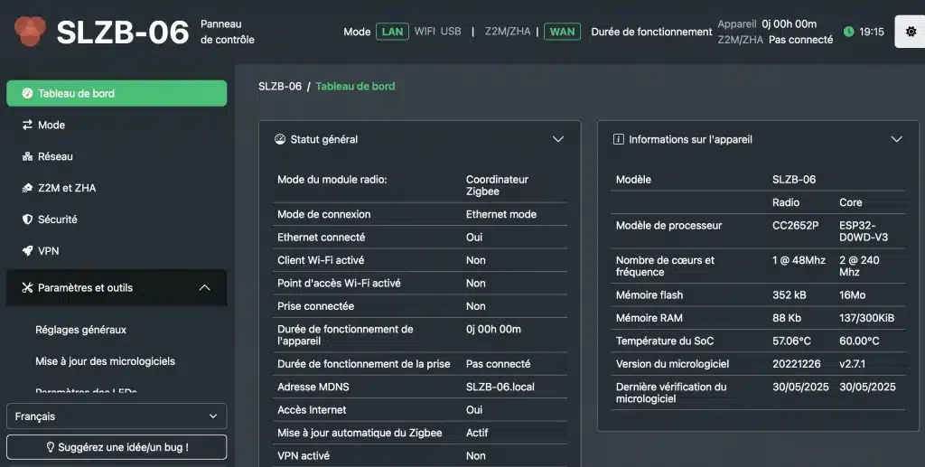Switch to WIFI mode in header
Viewport: 925px width, 467px height.
coord(425,32)
